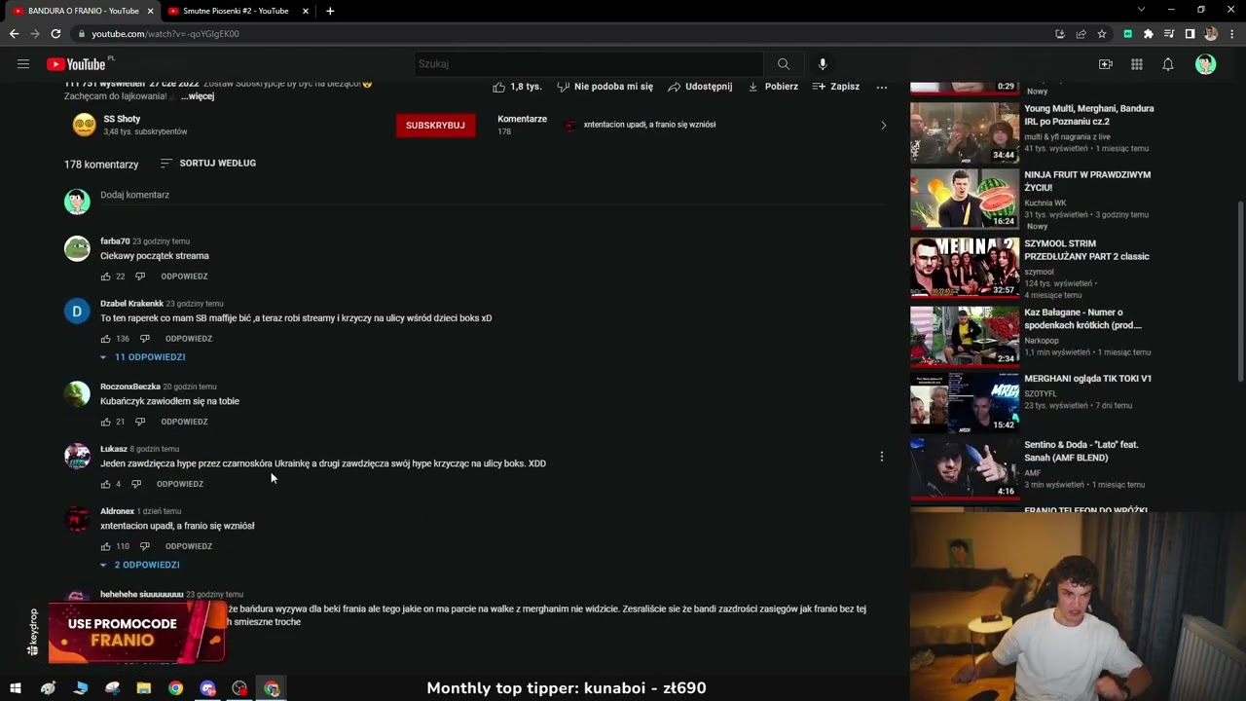Reload the page

(x=55, y=34)
